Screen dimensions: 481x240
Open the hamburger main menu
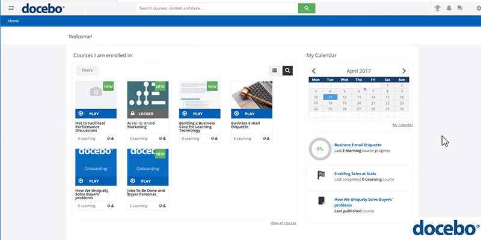point(11,8)
